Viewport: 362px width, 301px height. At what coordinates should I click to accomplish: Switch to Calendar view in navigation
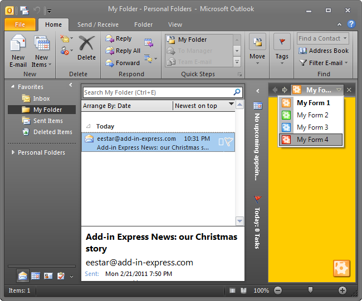tap(36, 276)
